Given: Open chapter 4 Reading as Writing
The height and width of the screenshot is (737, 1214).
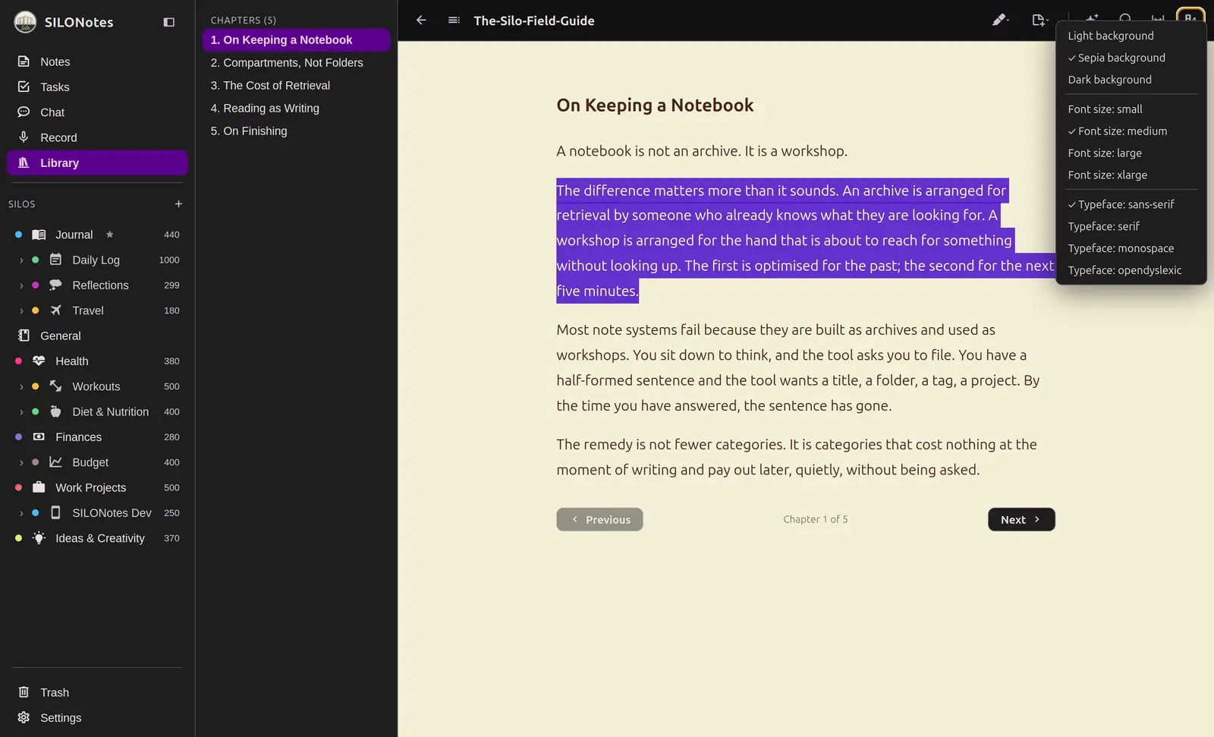Looking at the screenshot, I should [296, 109].
